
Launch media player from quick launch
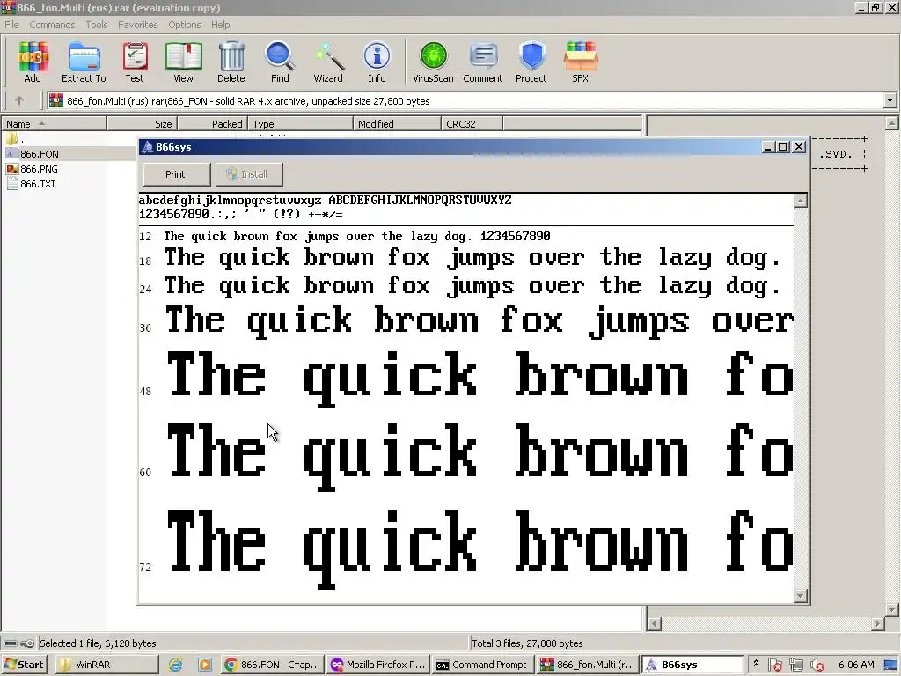tap(204, 665)
